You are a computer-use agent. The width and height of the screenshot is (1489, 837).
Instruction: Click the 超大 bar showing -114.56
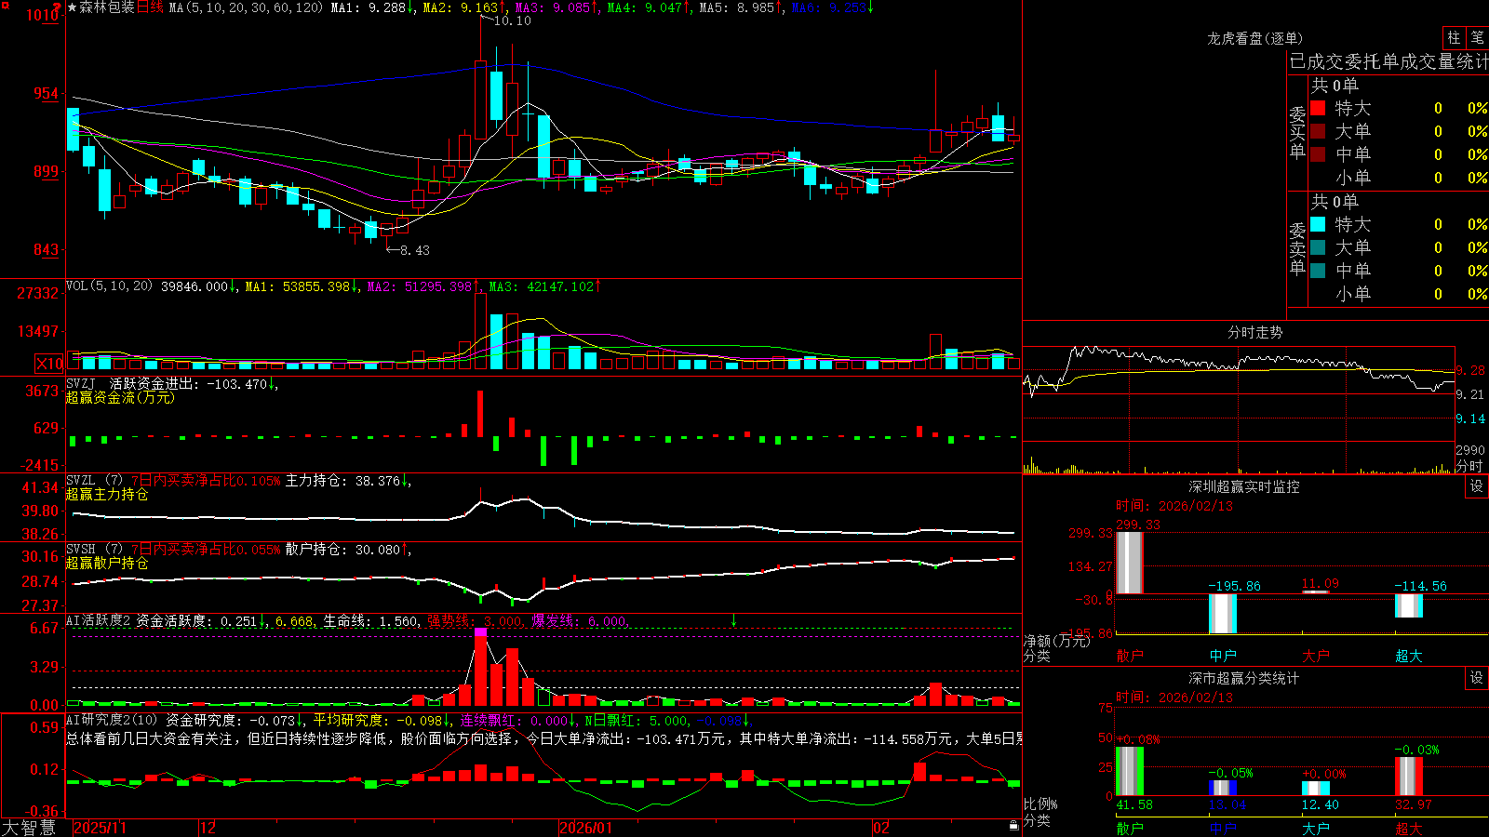click(1409, 605)
